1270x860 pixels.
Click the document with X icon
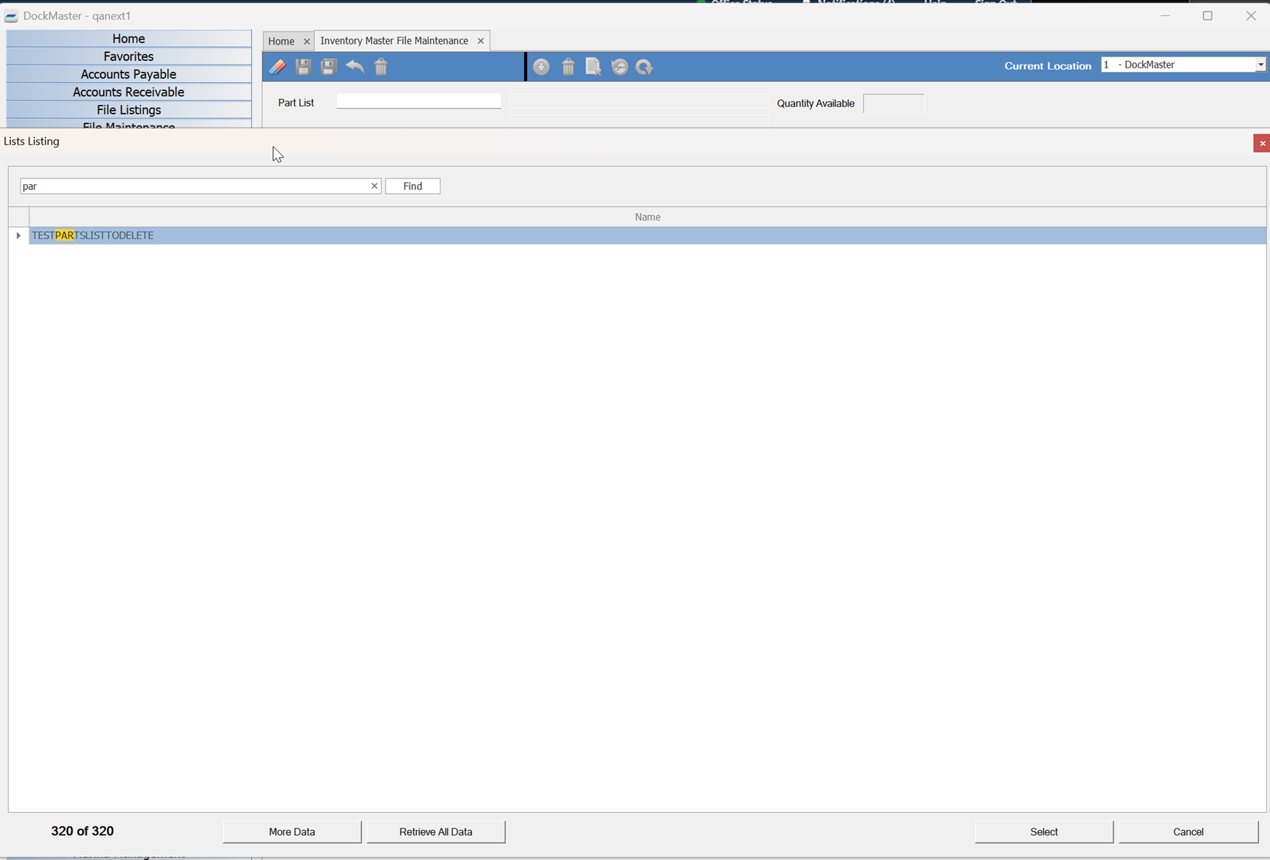point(593,67)
